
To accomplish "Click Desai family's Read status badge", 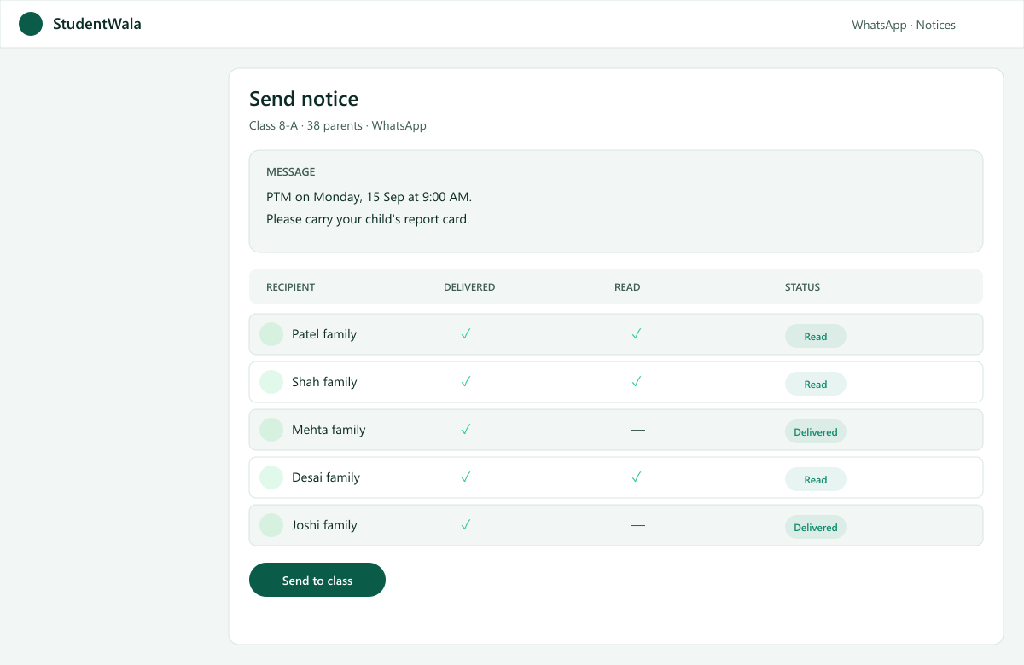I will tap(816, 479).
